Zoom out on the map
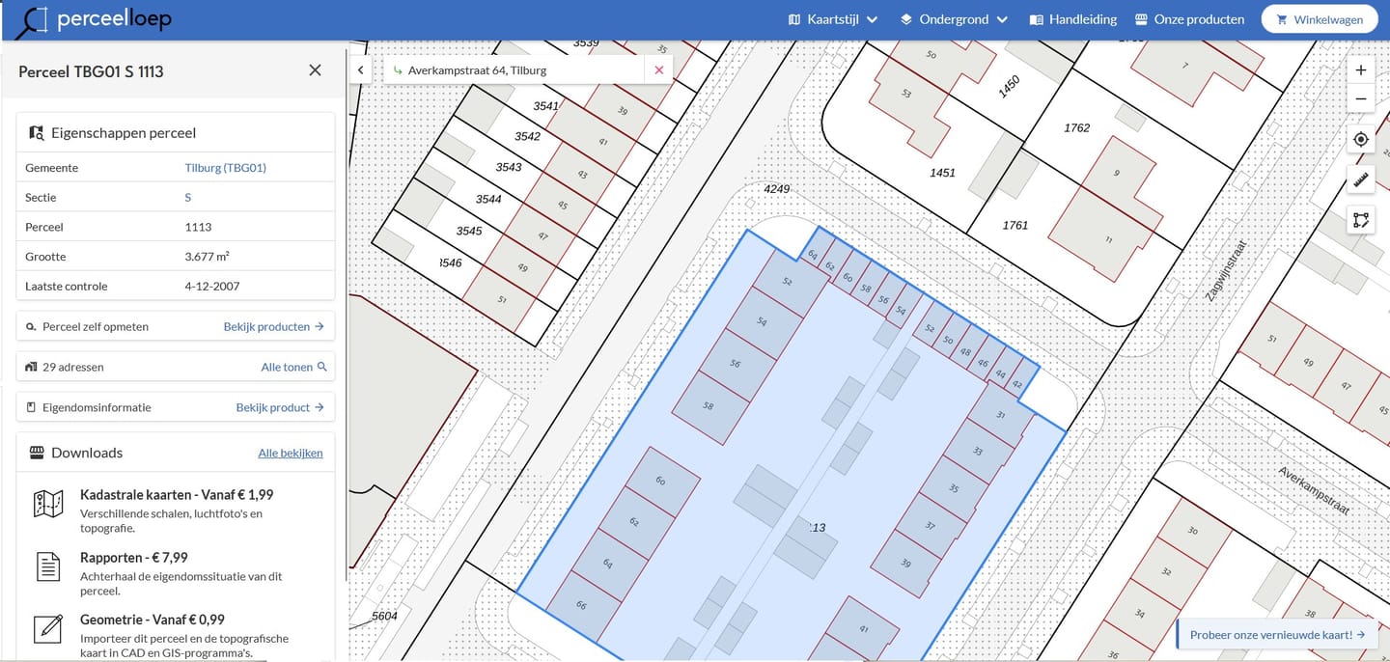 coord(1361,98)
